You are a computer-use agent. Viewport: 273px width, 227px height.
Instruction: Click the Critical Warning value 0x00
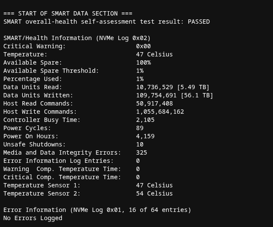pyautogui.click(x=143, y=46)
